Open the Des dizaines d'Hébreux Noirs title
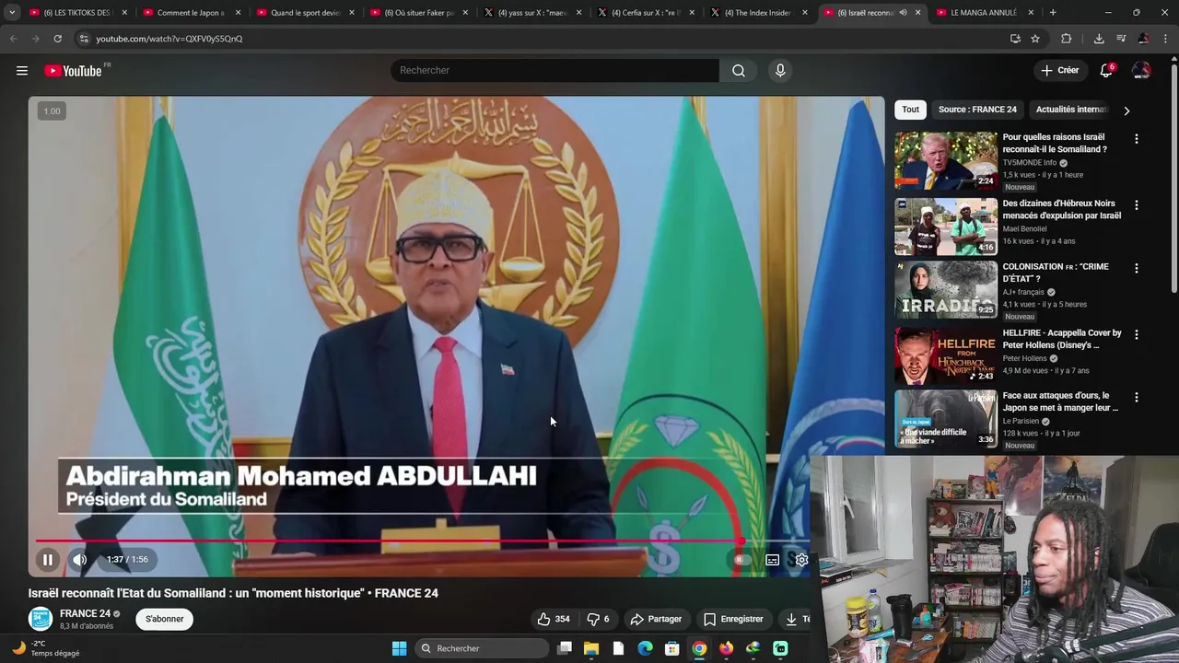 point(1062,209)
